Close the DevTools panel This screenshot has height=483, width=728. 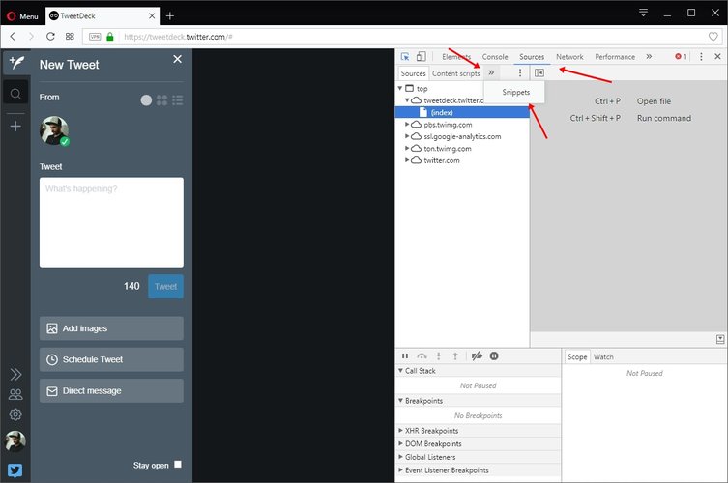coord(717,56)
